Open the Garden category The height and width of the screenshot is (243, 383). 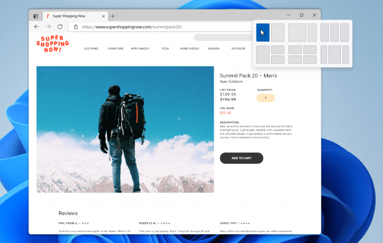214,49
